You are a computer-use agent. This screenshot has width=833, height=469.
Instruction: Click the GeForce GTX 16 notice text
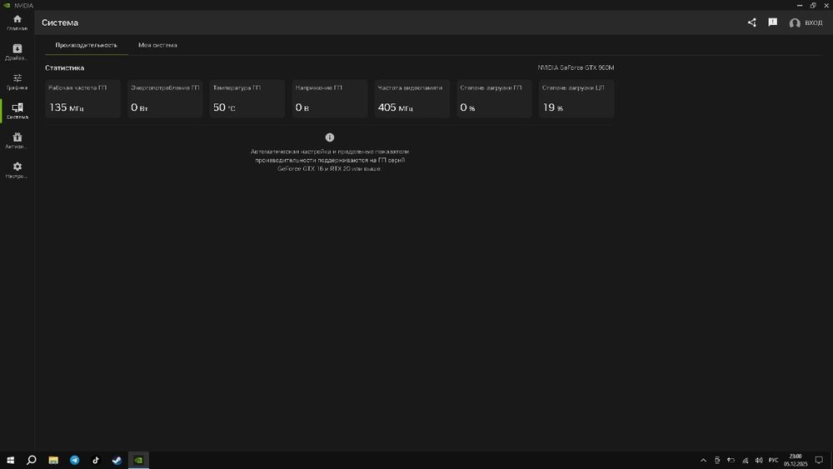click(329, 160)
